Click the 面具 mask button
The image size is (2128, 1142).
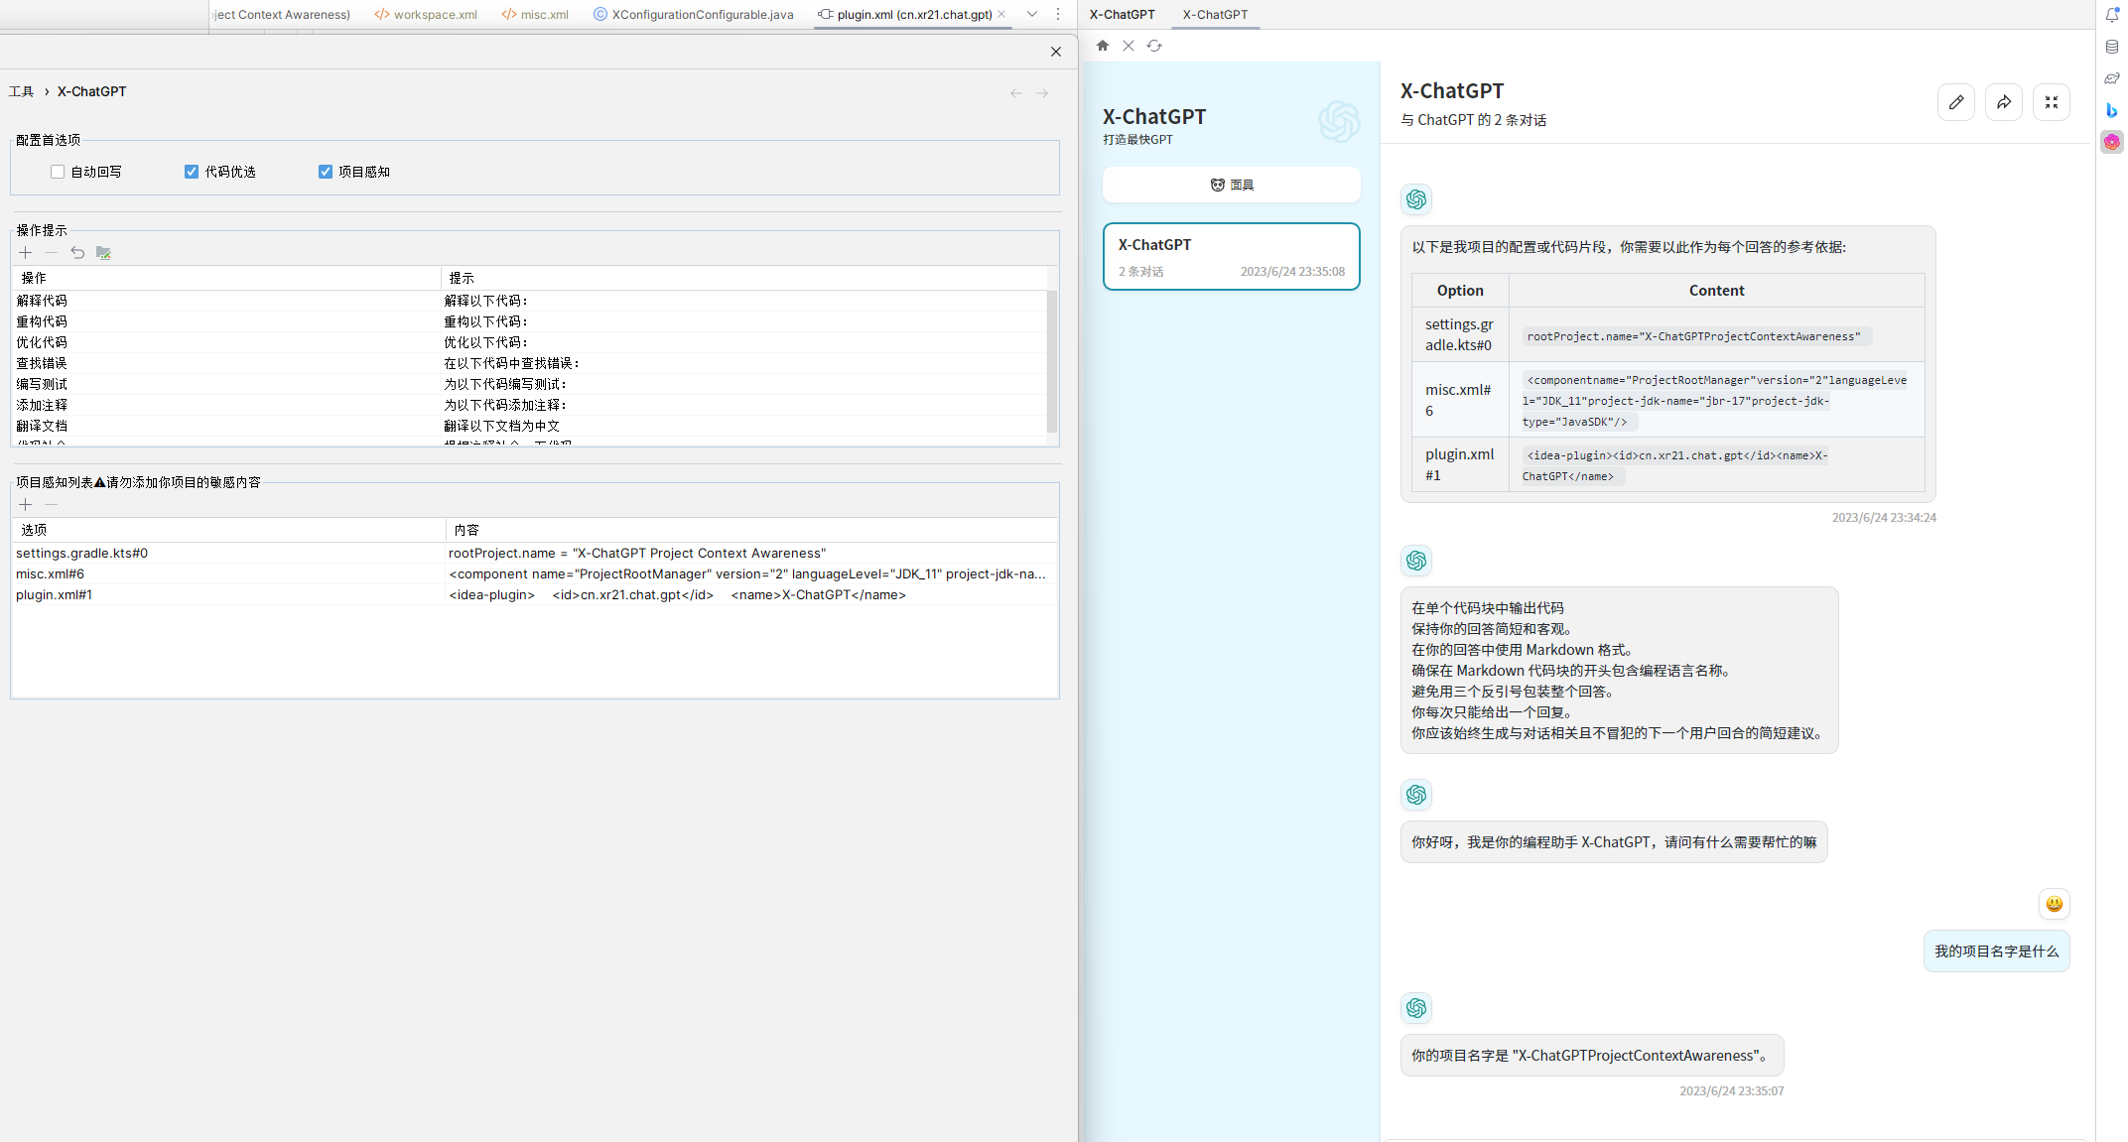coord(1231,185)
